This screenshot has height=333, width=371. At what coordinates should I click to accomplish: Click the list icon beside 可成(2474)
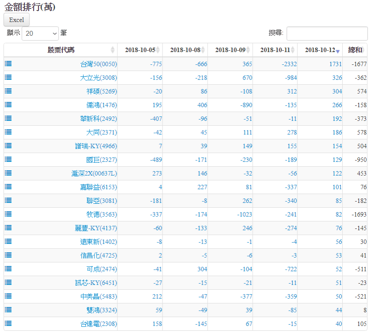click(x=8, y=269)
